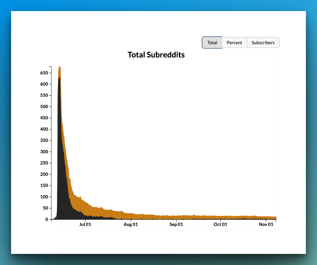The image size is (317, 265).
Task: Click the 100 y-axis label
Action: click(44, 197)
